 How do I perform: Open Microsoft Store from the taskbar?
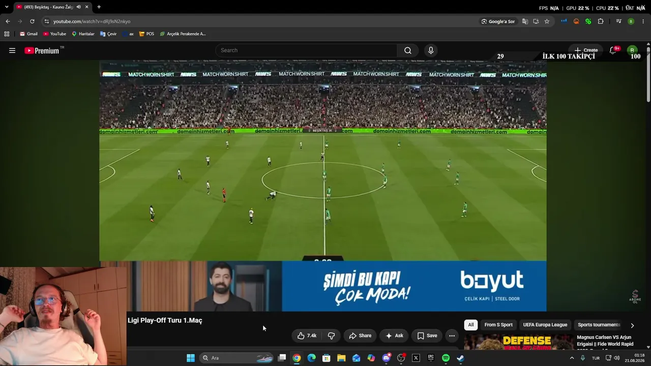coord(327,358)
